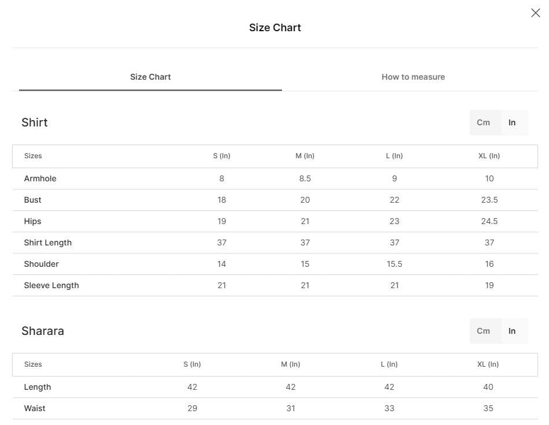Toggle Shirt measurements to In
The width and height of the screenshot is (549, 425).
(x=512, y=122)
